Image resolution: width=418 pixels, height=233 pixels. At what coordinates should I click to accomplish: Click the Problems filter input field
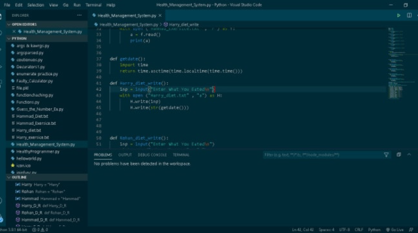(322, 155)
